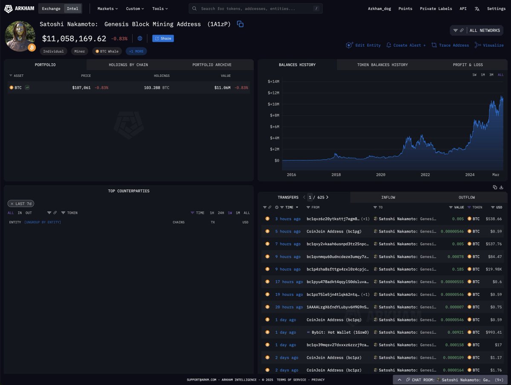Click the filter icon beside FROM column
511x385 pixels.
(x=308, y=207)
